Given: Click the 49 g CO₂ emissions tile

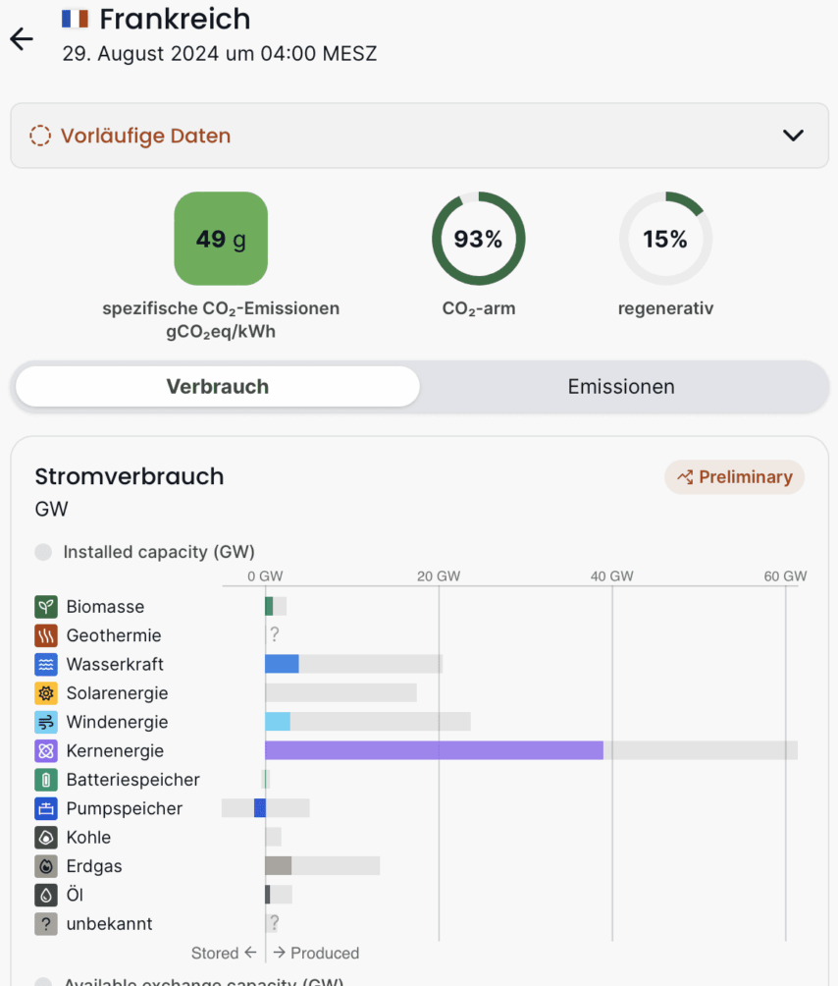Looking at the screenshot, I should pyautogui.click(x=221, y=239).
